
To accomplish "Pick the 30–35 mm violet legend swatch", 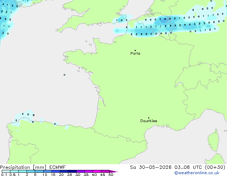I will click(x=81, y=171).
